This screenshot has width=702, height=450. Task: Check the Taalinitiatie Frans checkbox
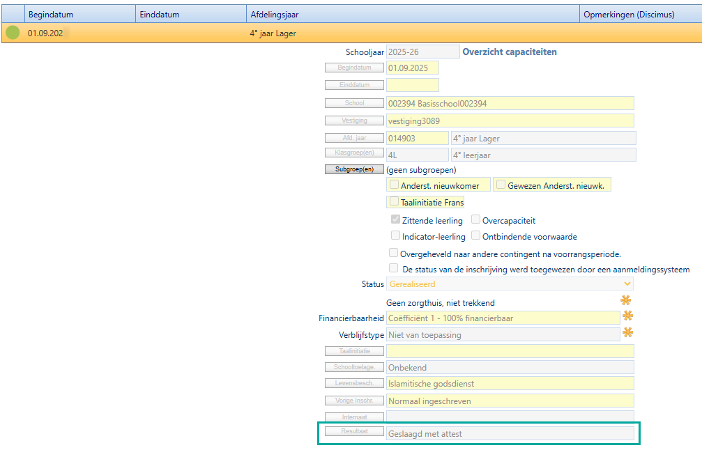coord(395,202)
